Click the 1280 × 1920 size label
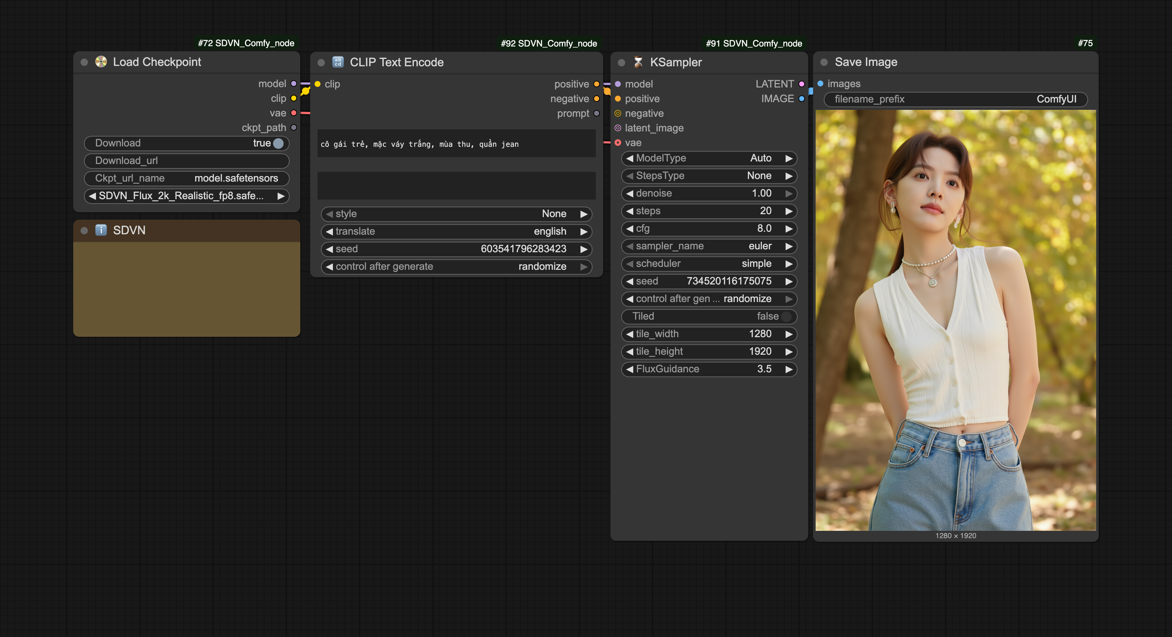 click(x=956, y=536)
